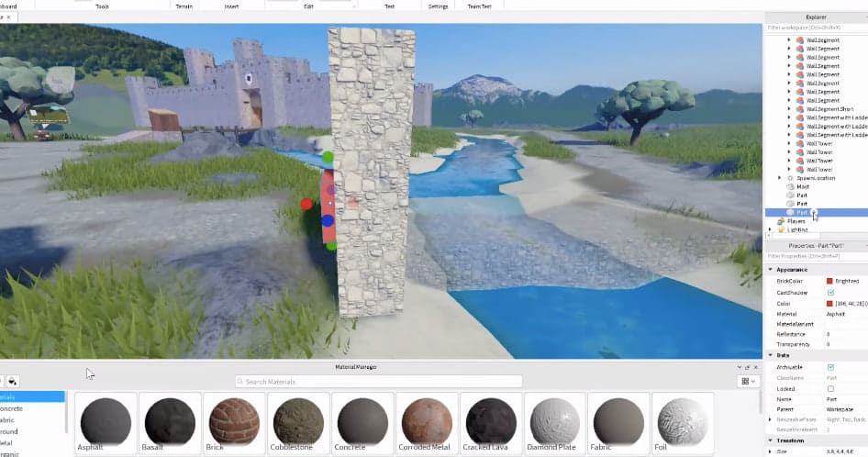Click the Reflectance value field
Image resolution: width=868 pixels, height=457 pixels.
click(x=846, y=335)
